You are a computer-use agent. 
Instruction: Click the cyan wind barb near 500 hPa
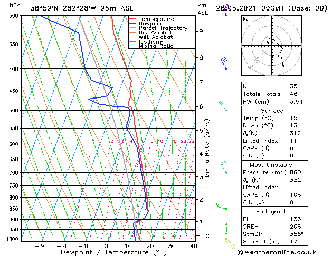223,105
